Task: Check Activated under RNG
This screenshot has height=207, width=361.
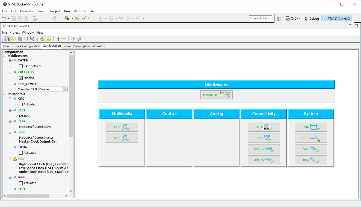Action: point(21,183)
